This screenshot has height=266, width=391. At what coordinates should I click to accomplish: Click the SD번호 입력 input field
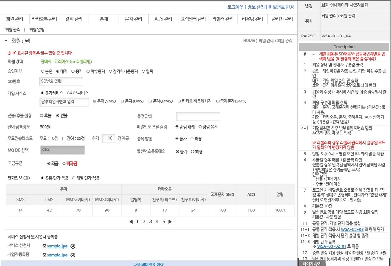coord(61,81)
